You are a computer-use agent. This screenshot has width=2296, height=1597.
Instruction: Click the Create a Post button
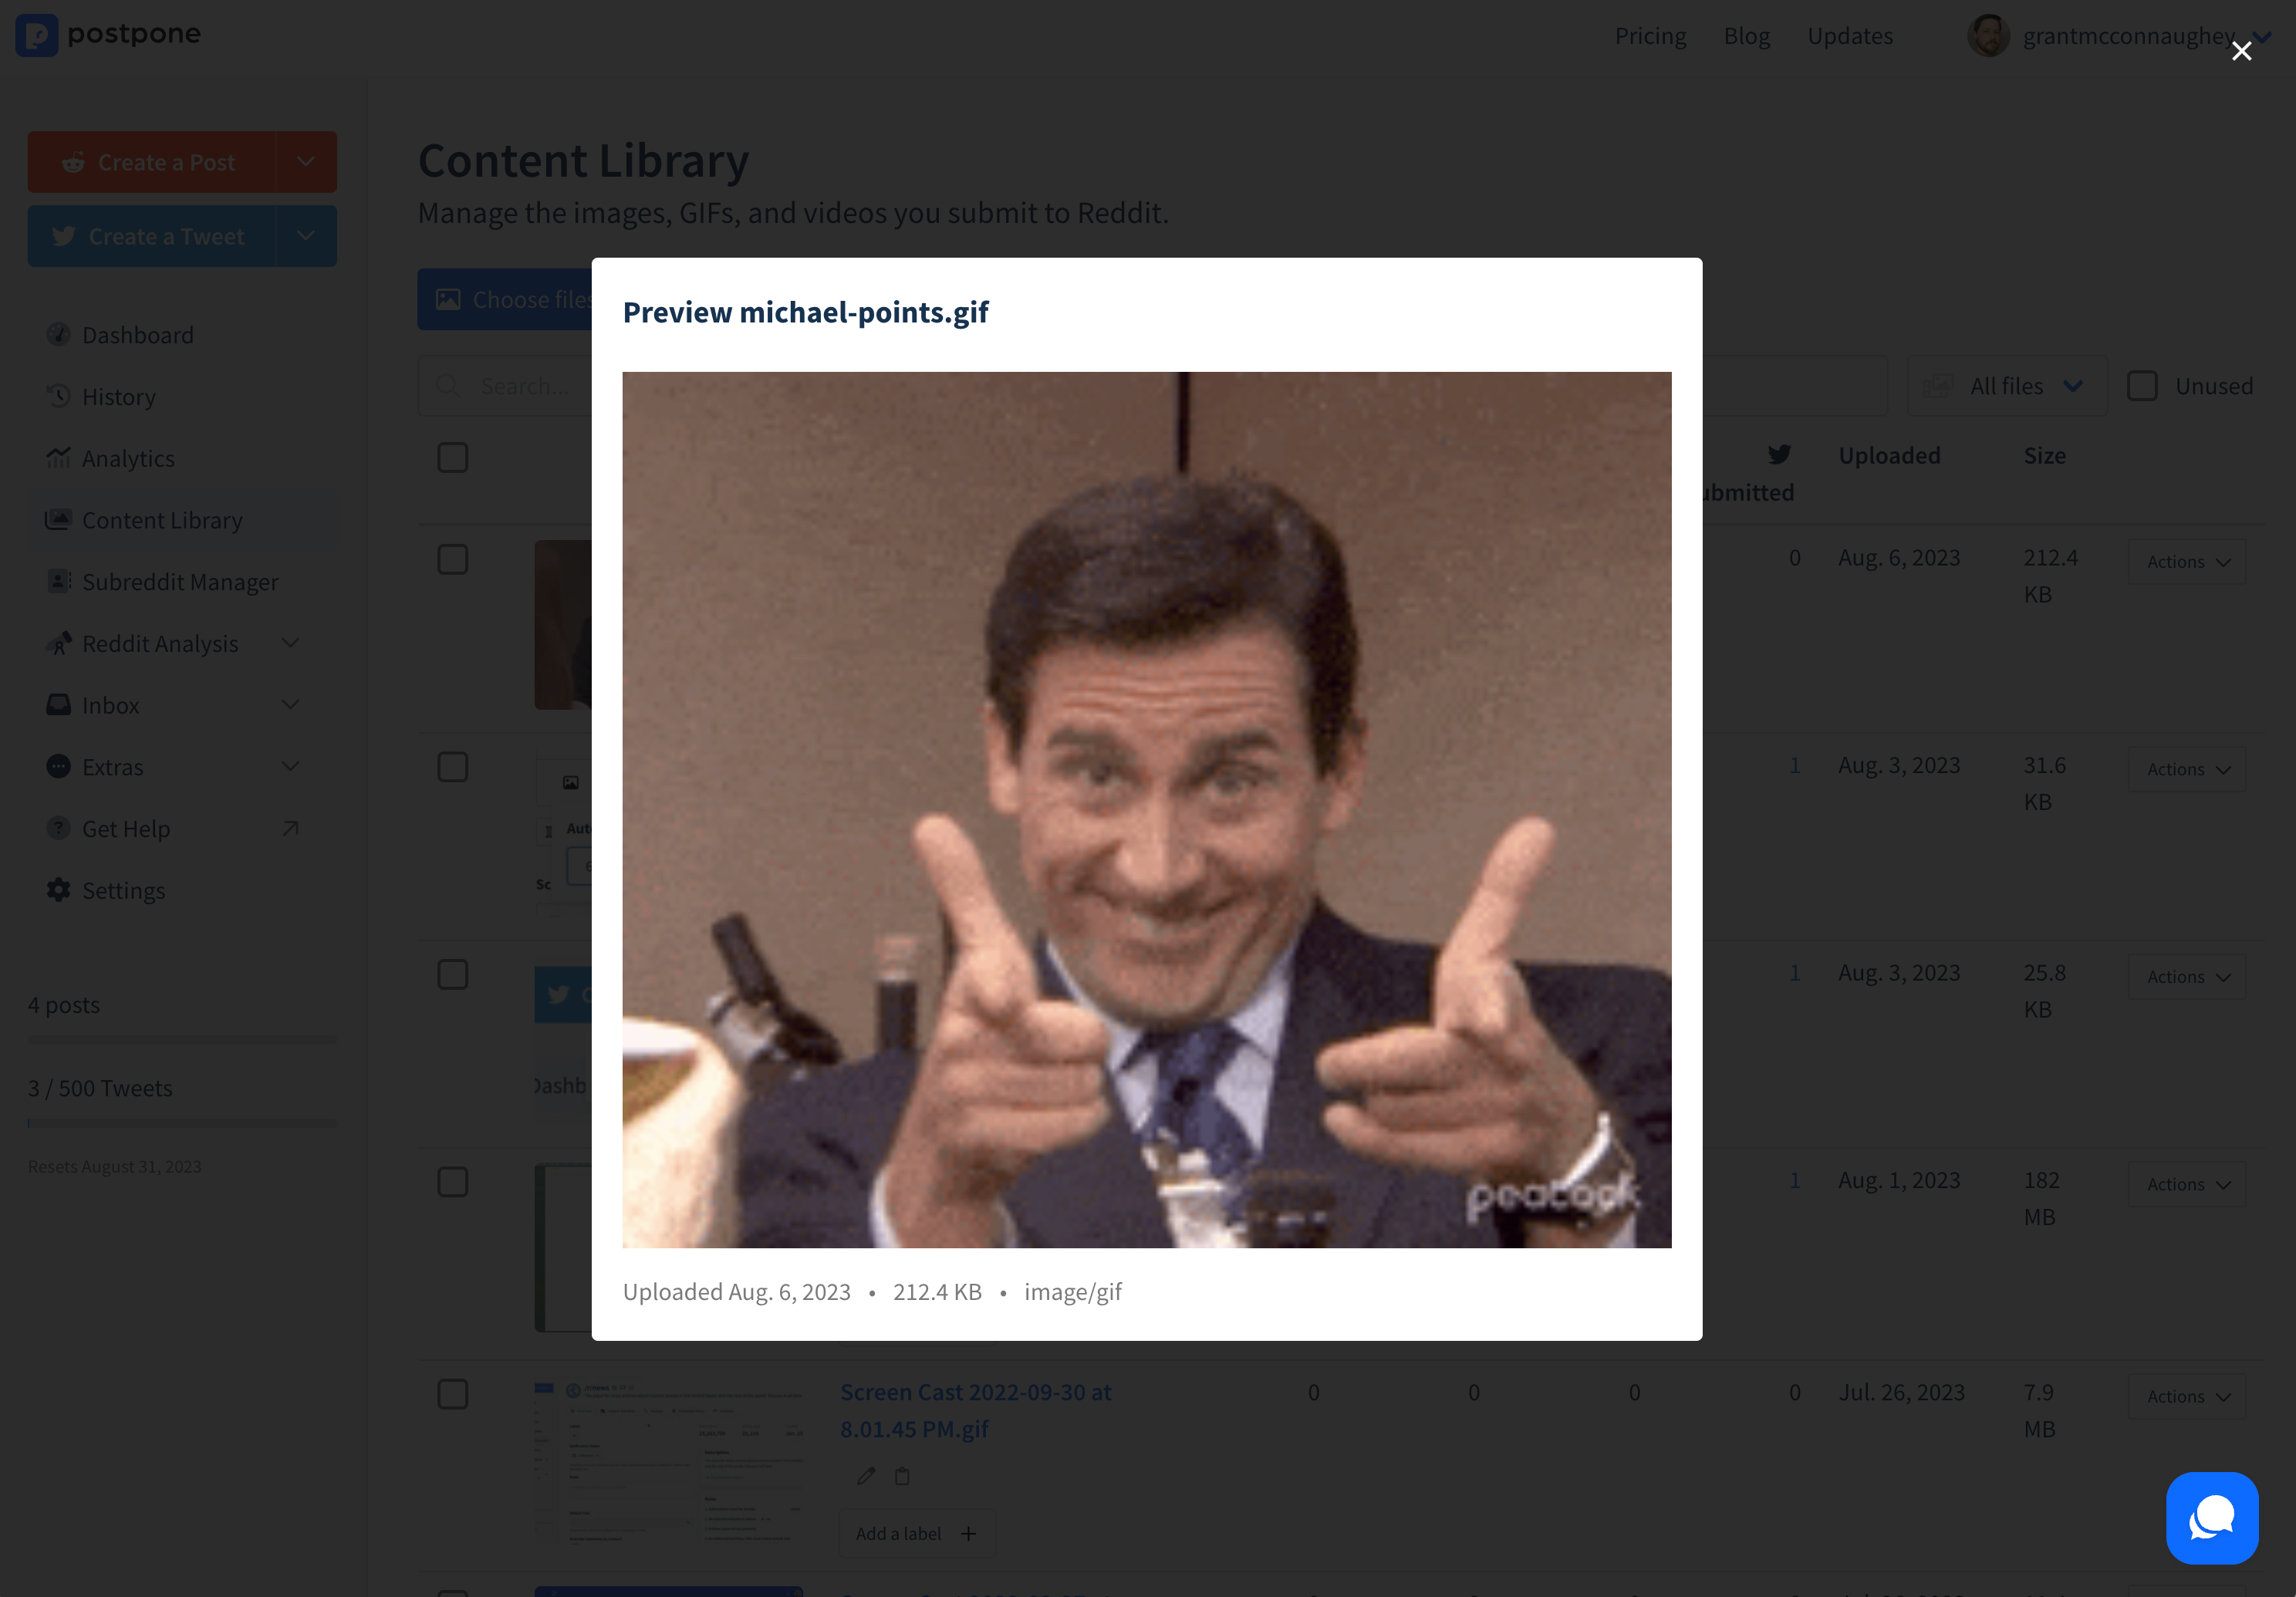click(x=152, y=162)
